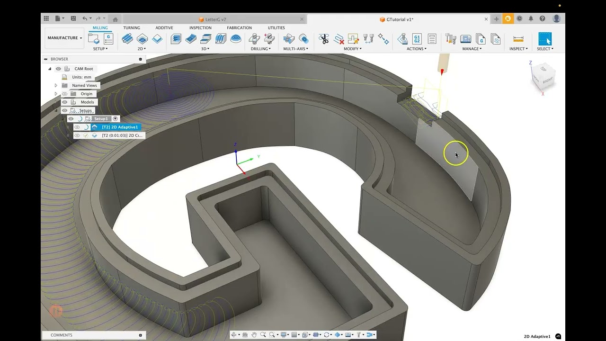606x341 pixels.
Task: Select the 2D Adaptive Clearing tool
Action: coord(127,39)
